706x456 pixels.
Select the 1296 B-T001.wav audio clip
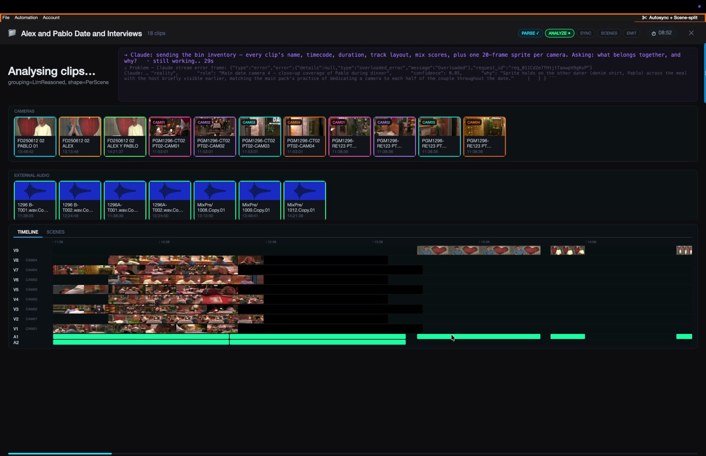(x=35, y=201)
